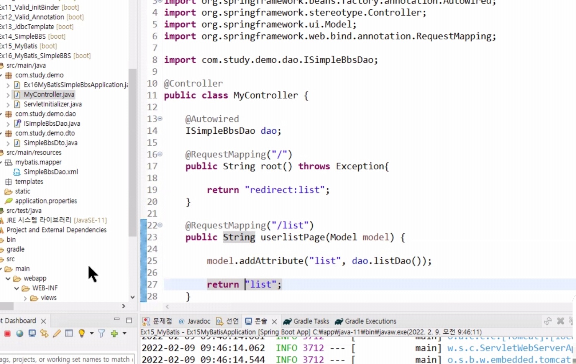Switch to the Javadoc tab

tap(194, 321)
